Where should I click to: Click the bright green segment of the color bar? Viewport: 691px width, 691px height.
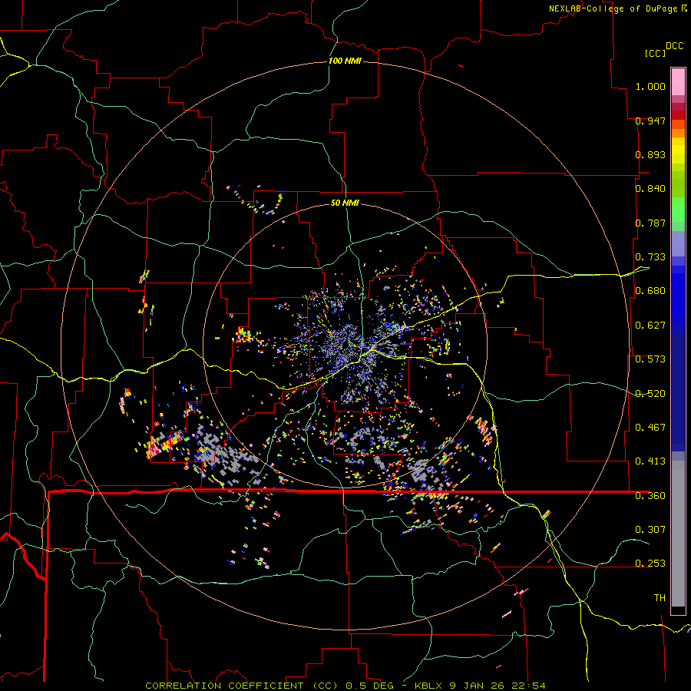[x=678, y=210]
